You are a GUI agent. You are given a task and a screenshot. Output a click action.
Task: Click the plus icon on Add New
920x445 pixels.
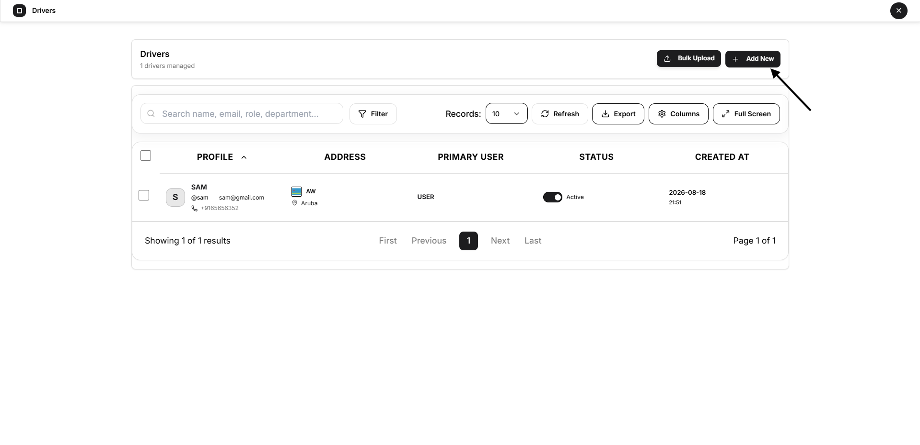(735, 59)
